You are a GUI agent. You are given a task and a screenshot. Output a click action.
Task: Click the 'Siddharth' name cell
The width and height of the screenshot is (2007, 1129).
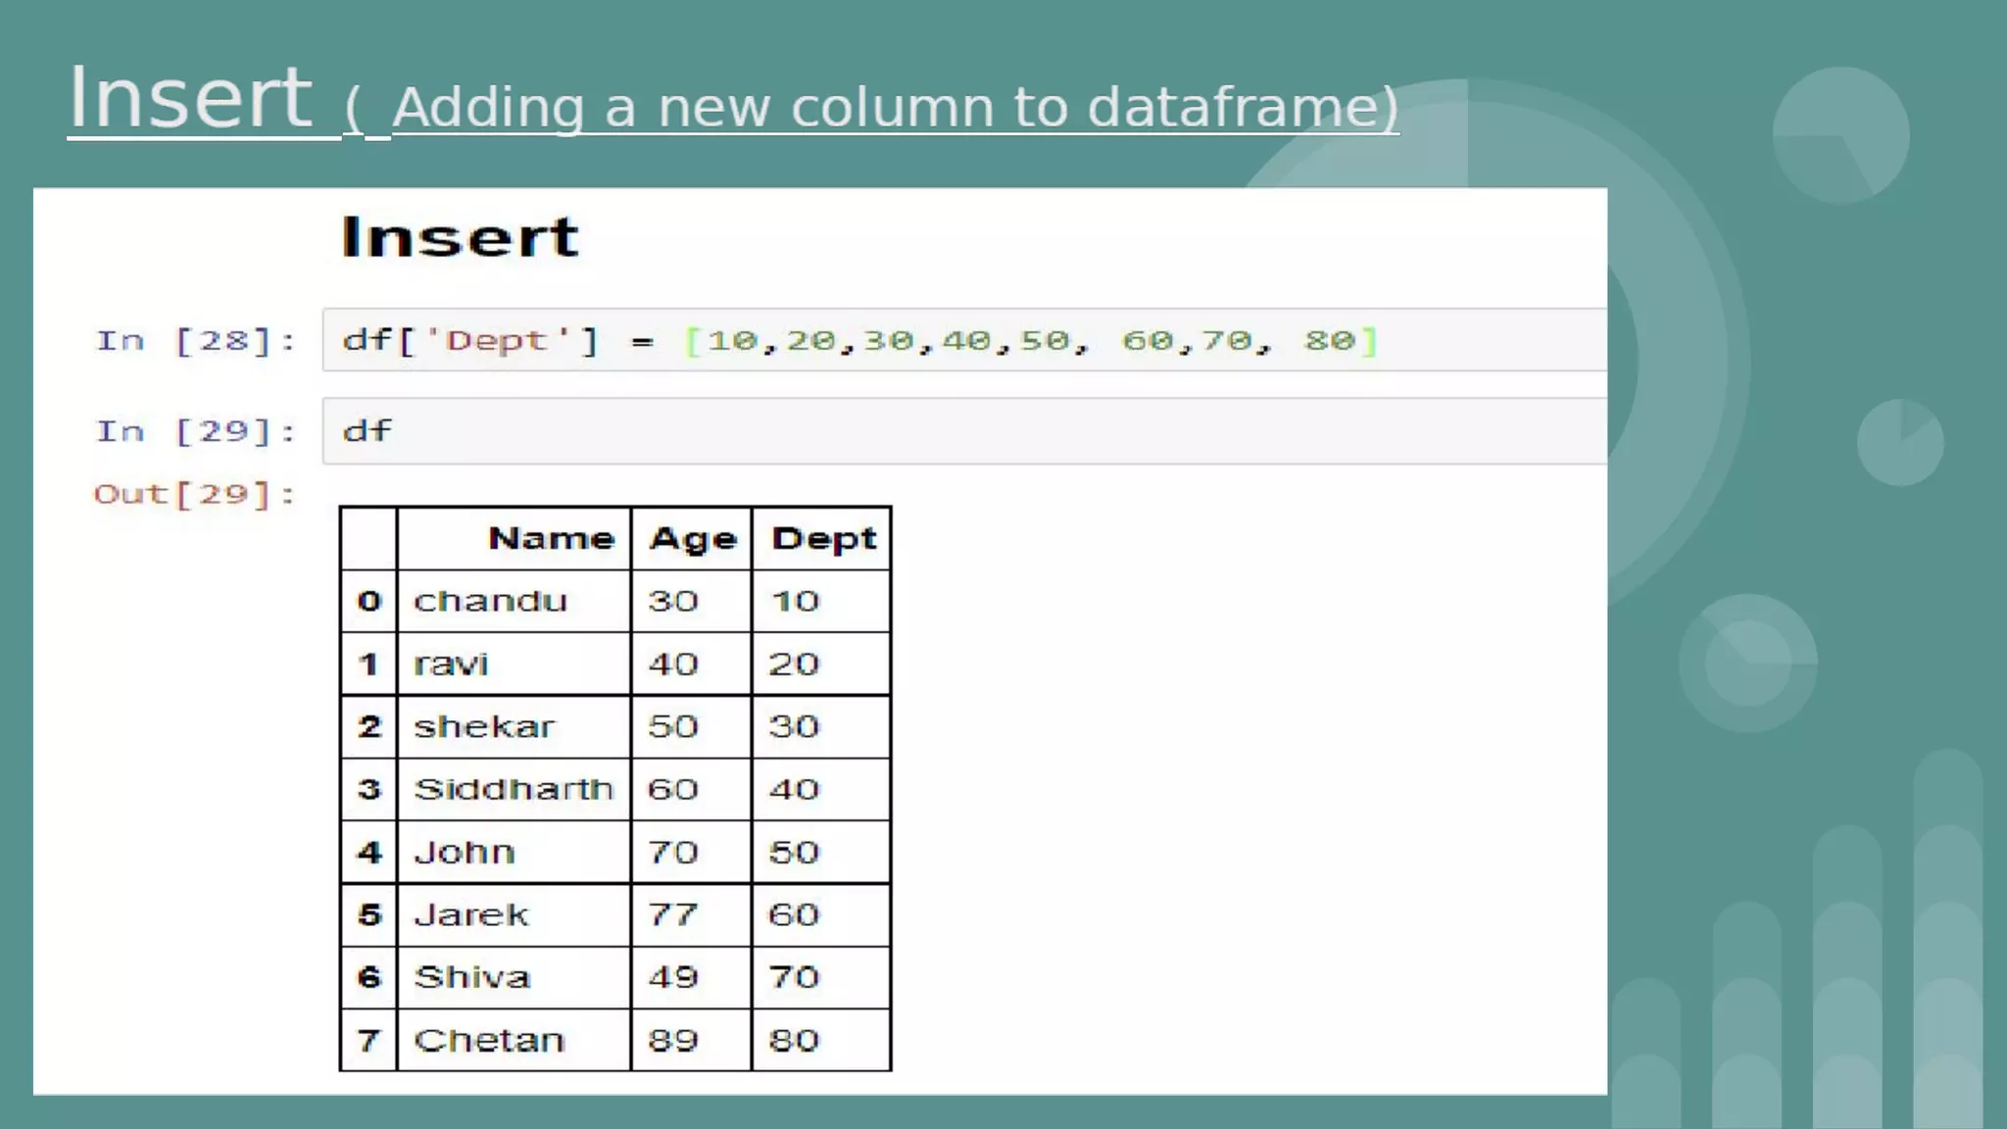click(513, 789)
